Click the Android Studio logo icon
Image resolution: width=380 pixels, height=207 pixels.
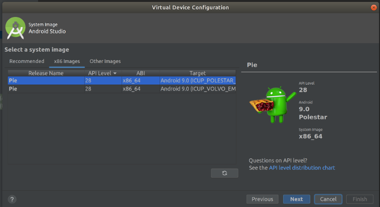tap(15, 28)
